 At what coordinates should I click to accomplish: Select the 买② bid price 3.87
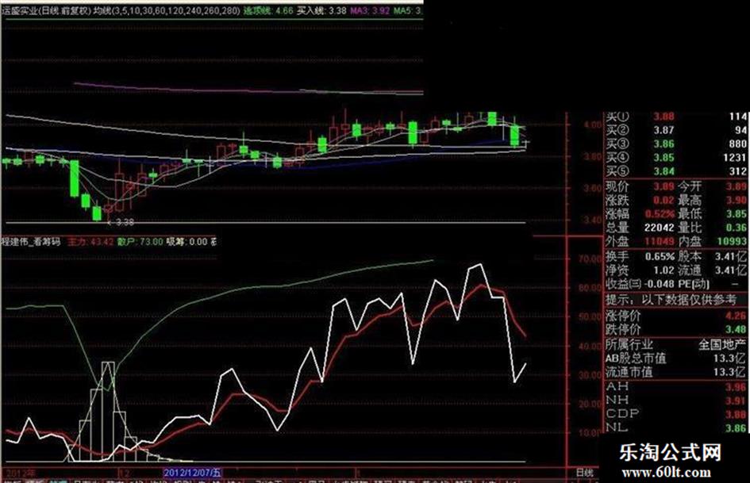click(x=664, y=130)
